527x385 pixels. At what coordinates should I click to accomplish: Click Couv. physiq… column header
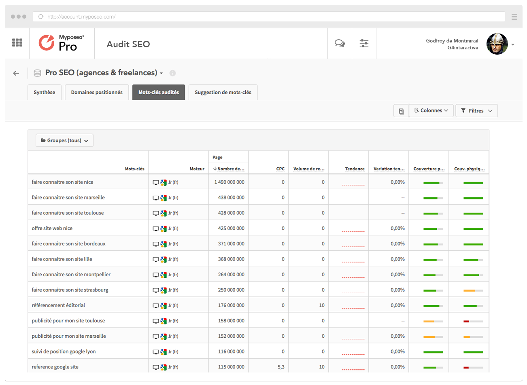[469, 169]
